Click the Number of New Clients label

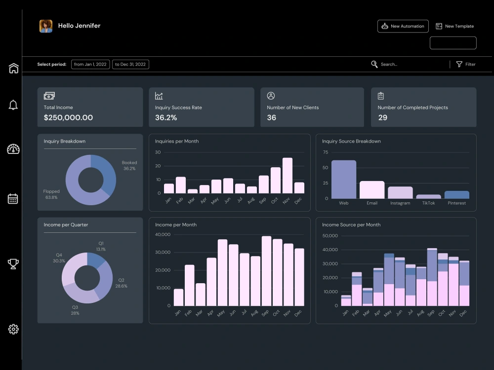[x=292, y=108]
